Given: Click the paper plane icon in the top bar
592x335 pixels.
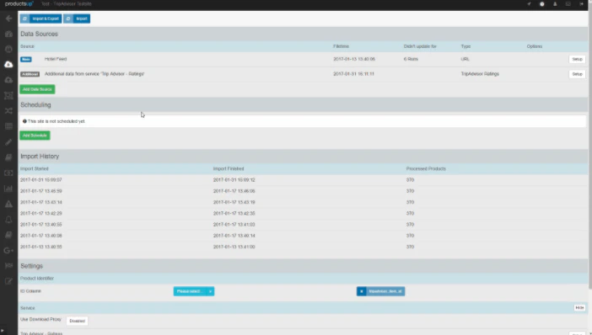Looking at the screenshot, I should pyautogui.click(x=529, y=3).
